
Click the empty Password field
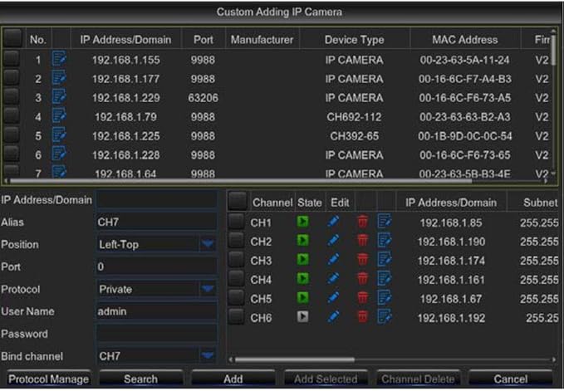tap(156, 334)
